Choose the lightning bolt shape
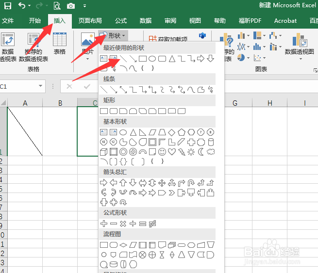 coord(182,152)
